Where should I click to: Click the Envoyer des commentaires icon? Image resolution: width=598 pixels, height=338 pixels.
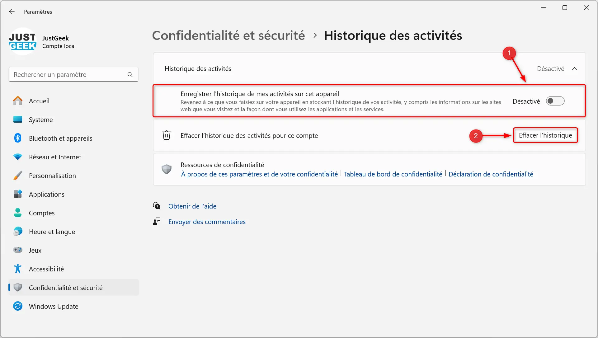pyautogui.click(x=157, y=222)
